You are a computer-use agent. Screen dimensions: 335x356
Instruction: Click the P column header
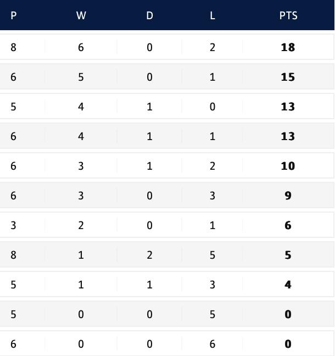click(13, 16)
